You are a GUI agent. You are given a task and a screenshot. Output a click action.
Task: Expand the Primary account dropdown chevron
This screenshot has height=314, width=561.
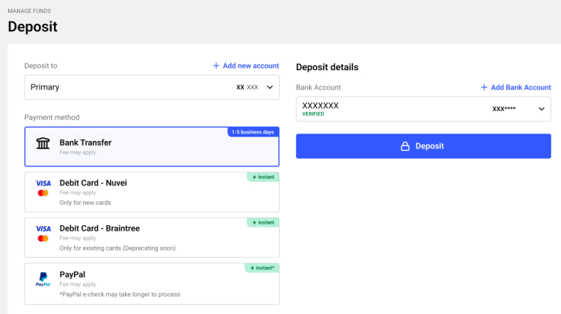click(x=270, y=87)
